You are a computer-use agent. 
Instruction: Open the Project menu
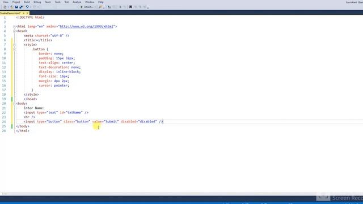[x=16, y=2]
